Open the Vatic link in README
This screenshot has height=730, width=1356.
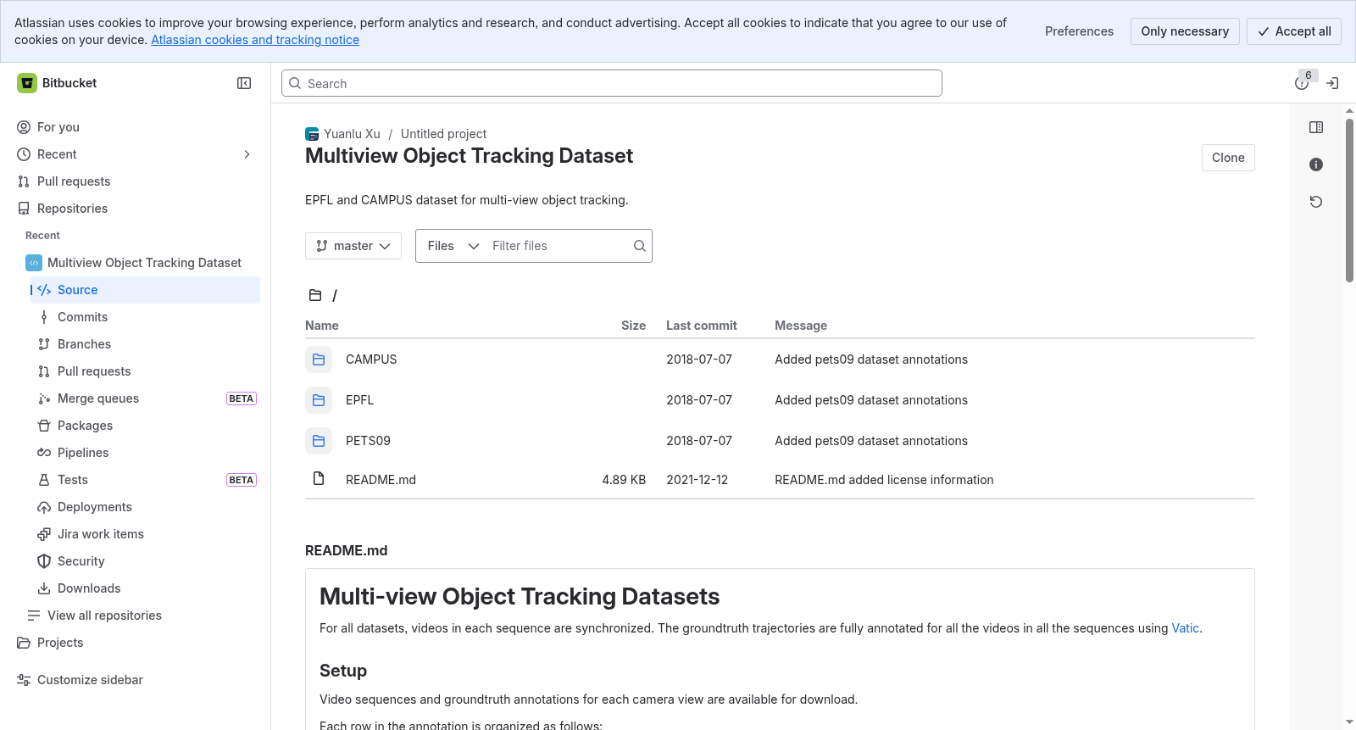click(1185, 628)
